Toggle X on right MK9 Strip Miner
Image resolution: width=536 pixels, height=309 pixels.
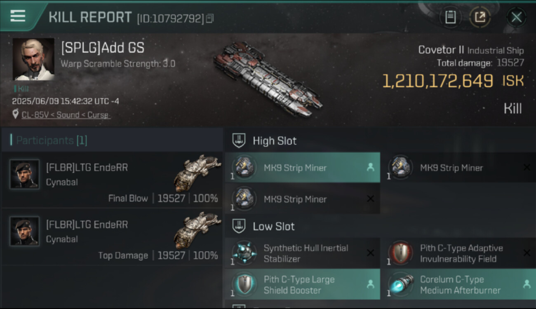tap(526, 168)
